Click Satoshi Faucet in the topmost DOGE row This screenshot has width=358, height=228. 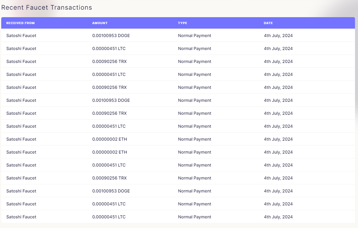(x=21, y=36)
